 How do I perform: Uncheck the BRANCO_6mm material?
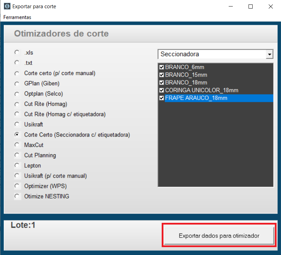[161, 67]
